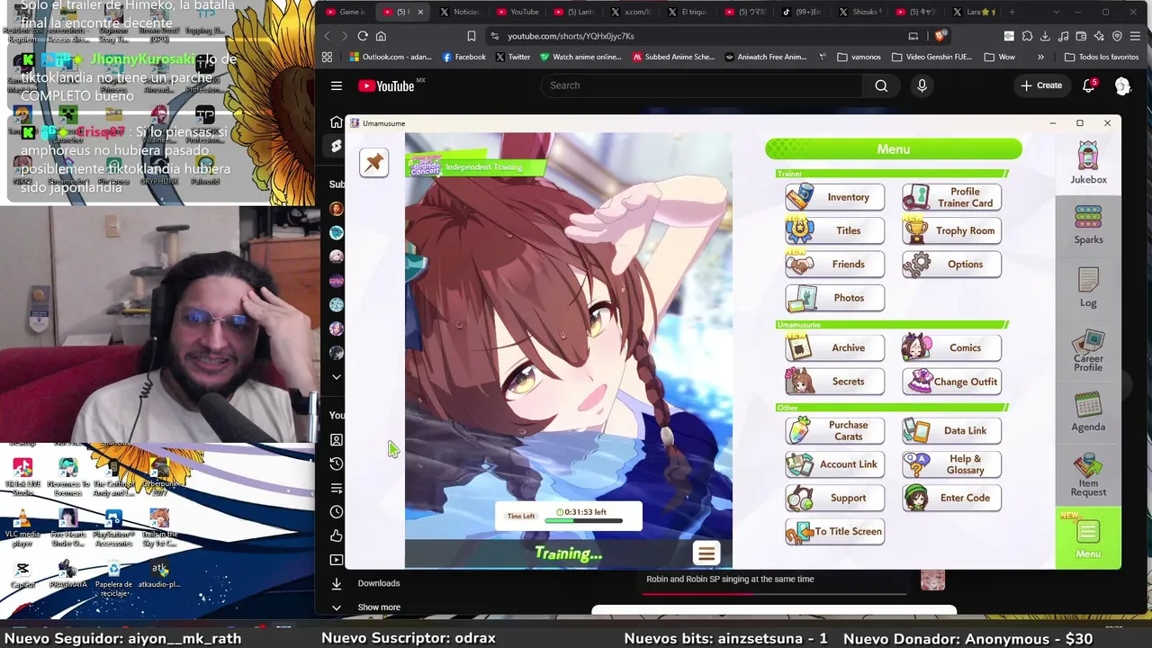Click the browser address bar URL

(x=571, y=36)
